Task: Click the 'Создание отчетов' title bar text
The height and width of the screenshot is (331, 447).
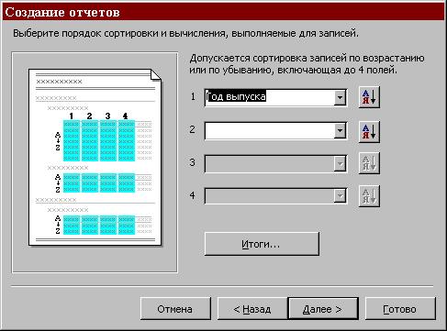Action: [x=62, y=12]
